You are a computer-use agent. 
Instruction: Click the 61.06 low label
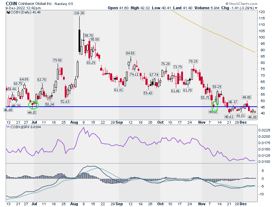tap(175, 91)
